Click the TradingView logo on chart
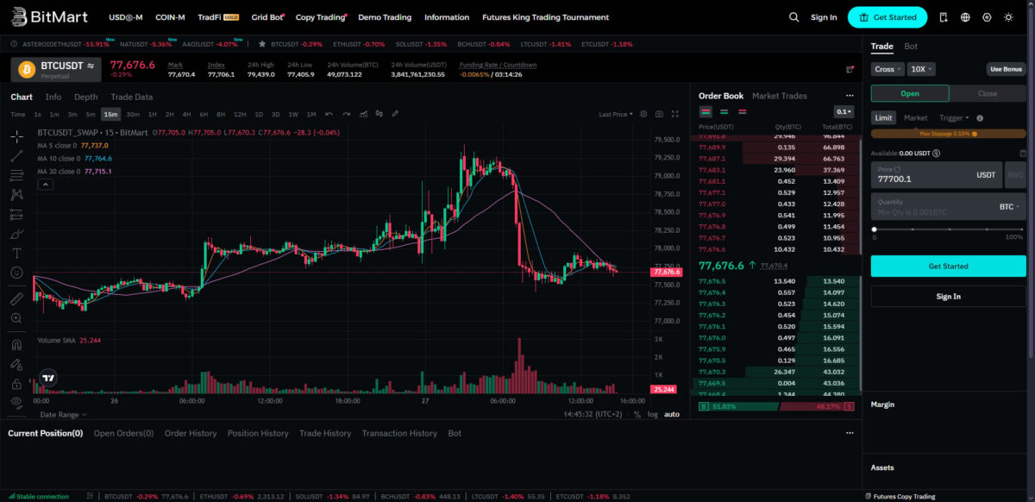This screenshot has height=502, width=1035. pyautogui.click(x=49, y=378)
